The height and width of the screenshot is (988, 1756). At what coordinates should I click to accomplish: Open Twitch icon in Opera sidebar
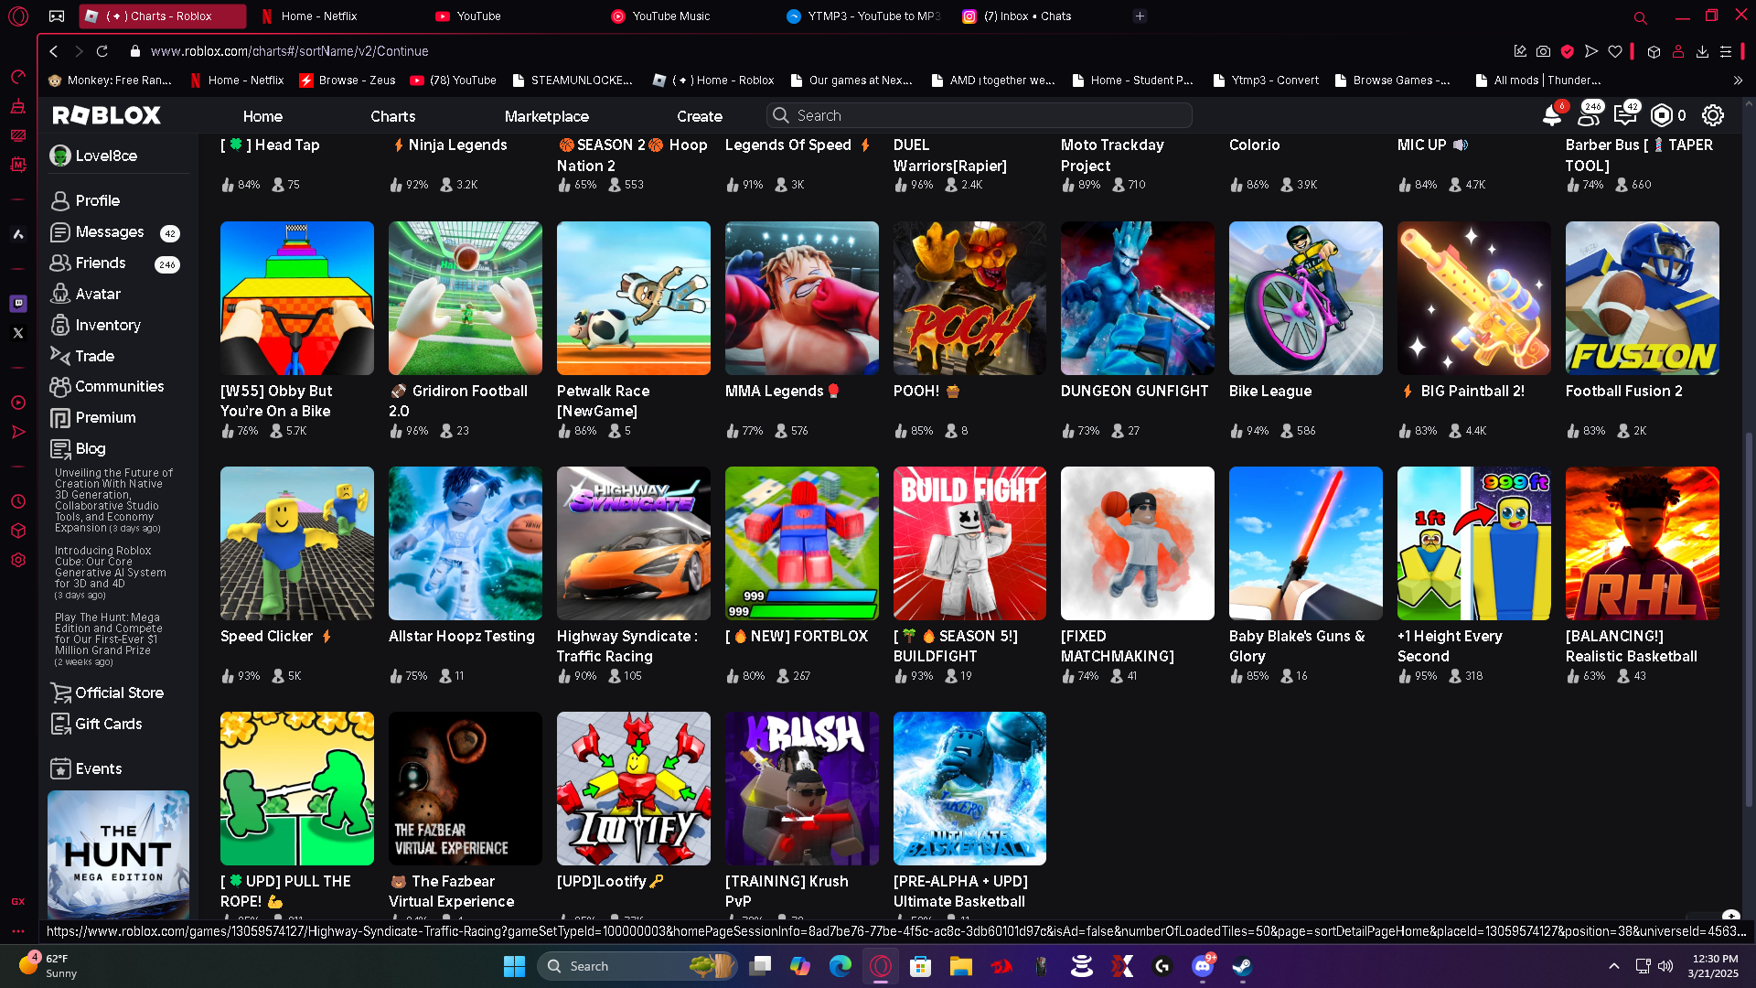[18, 303]
